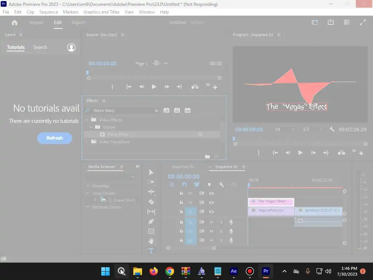Click the Refresh tutorials button
The width and height of the screenshot is (373, 280).
(55, 138)
